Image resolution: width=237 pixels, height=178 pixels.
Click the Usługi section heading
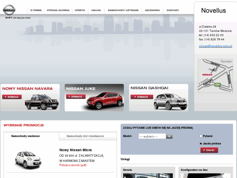[x=125, y=159]
